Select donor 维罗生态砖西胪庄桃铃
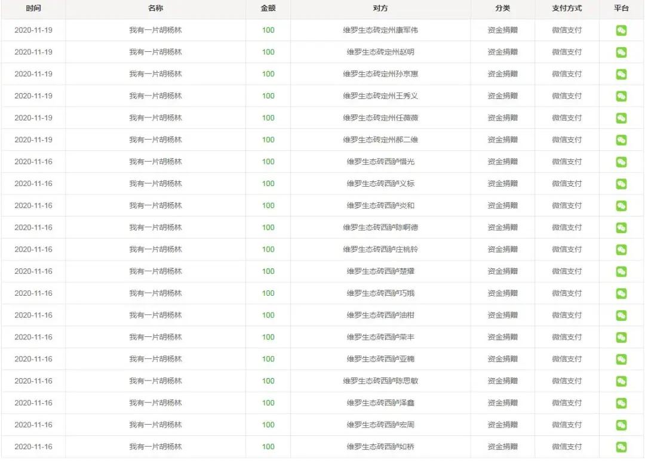The height and width of the screenshot is (461, 645). click(x=380, y=249)
